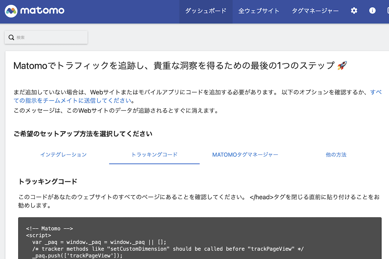Click the Matomo logo
The width and height of the screenshot is (389, 259).
tap(35, 11)
